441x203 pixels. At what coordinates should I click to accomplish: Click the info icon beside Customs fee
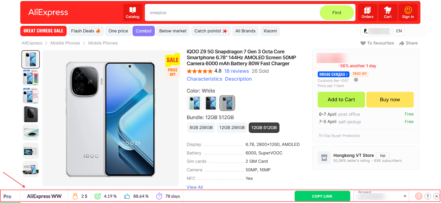356,80
